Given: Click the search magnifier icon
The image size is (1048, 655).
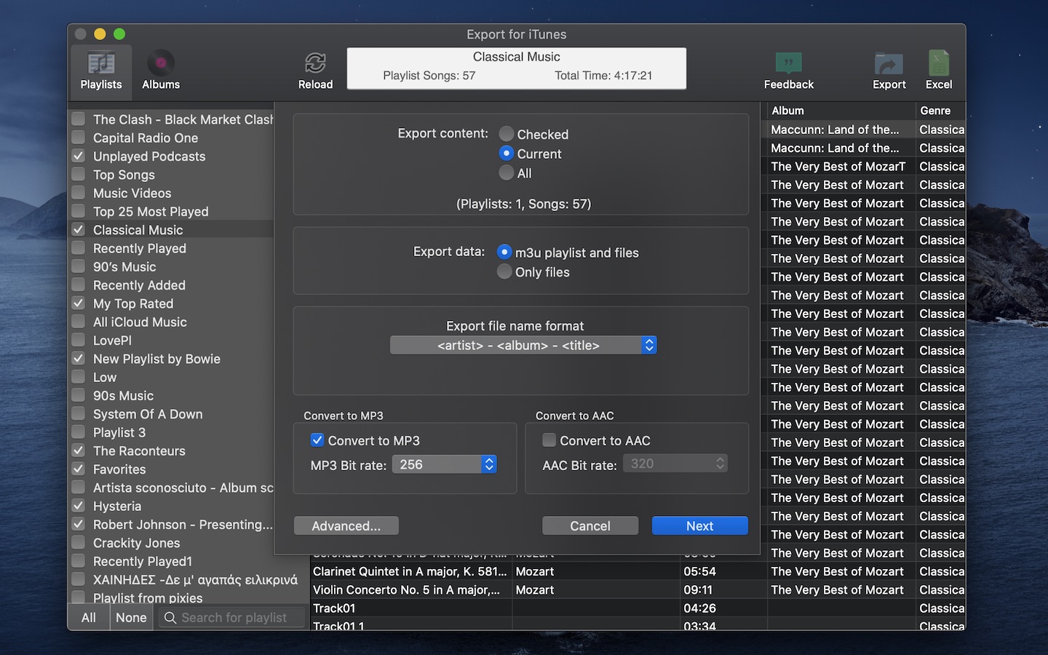Looking at the screenshot, I should (170, 618).
